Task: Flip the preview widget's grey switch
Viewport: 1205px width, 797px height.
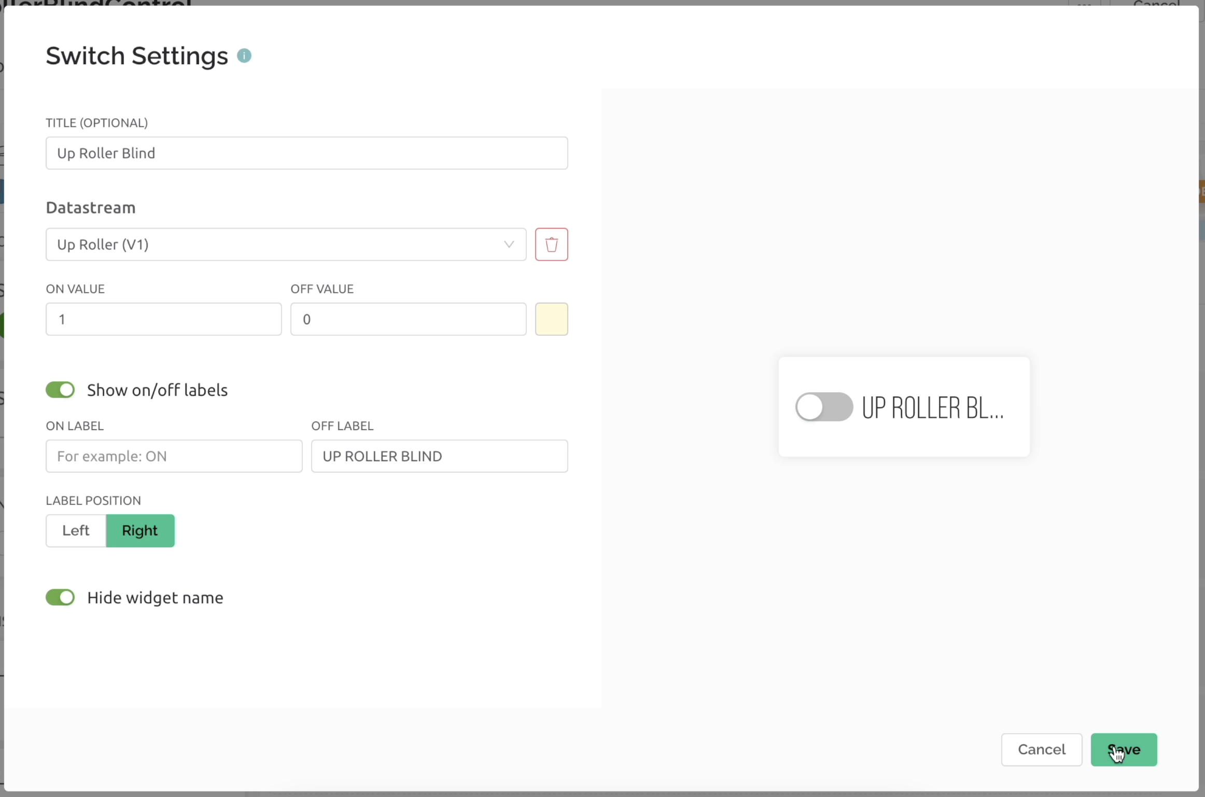Action: pos(824,407)
